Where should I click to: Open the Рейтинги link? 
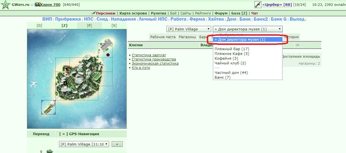coord(203,13)
